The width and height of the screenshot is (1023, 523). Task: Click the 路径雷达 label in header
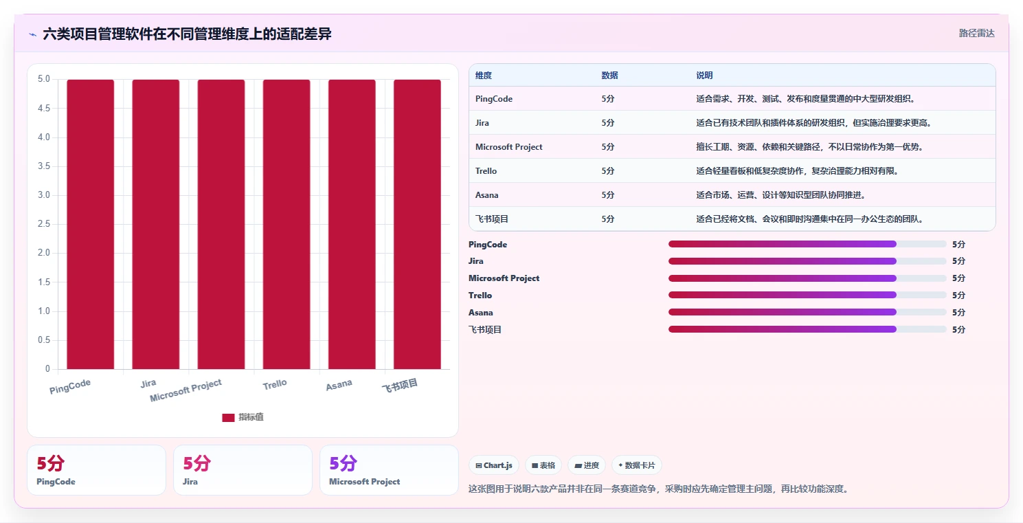pos(977,33)
